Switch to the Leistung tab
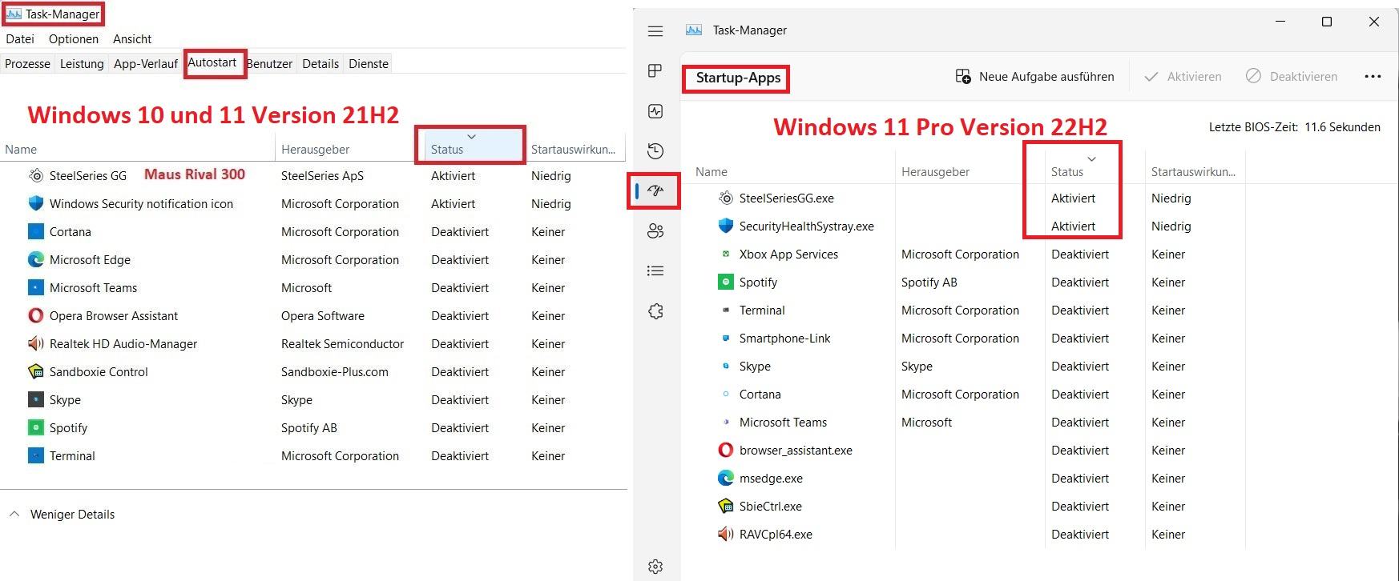Screen dimensions: 1399x581 [x=82, y=63]
